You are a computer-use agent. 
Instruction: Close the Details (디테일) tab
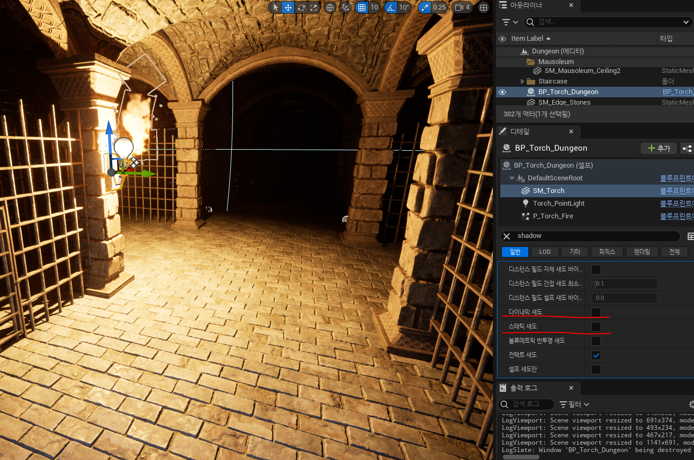pos(571,132)
